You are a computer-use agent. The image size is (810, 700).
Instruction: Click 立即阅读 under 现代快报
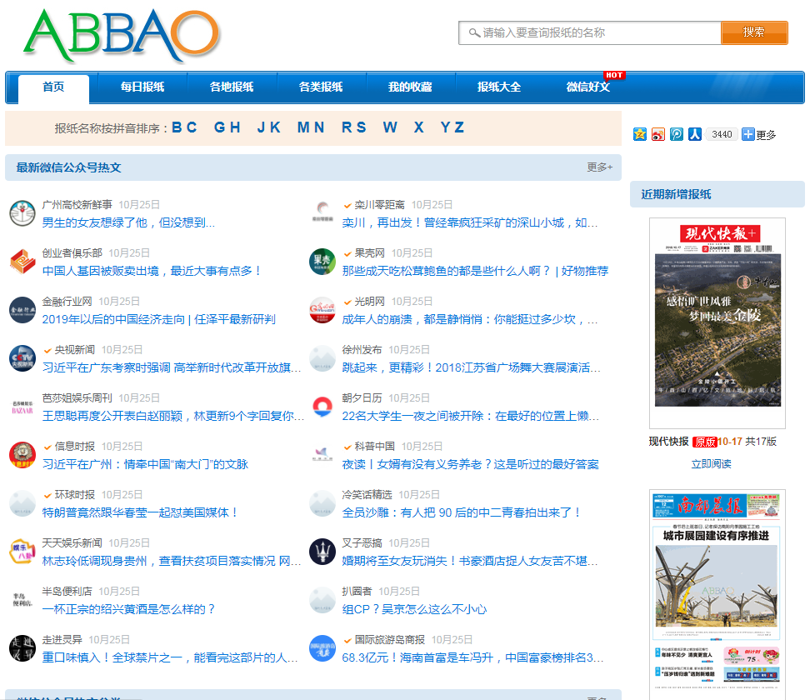click(x=712, y=464)
